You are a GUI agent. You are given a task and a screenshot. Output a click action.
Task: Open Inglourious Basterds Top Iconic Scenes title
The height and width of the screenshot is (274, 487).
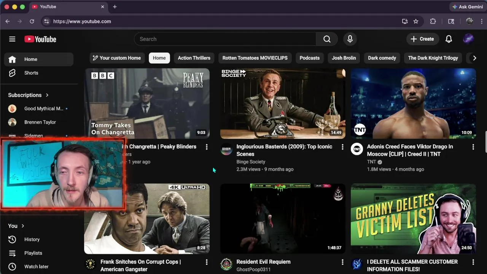click(284, 150)
